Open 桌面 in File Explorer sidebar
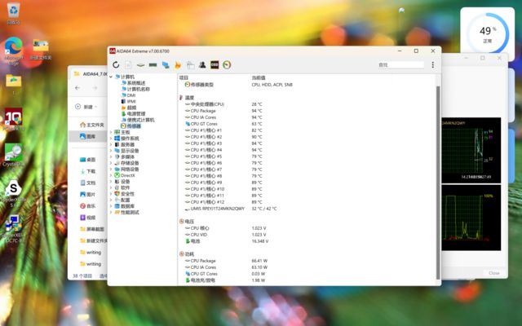 (88, 160)
